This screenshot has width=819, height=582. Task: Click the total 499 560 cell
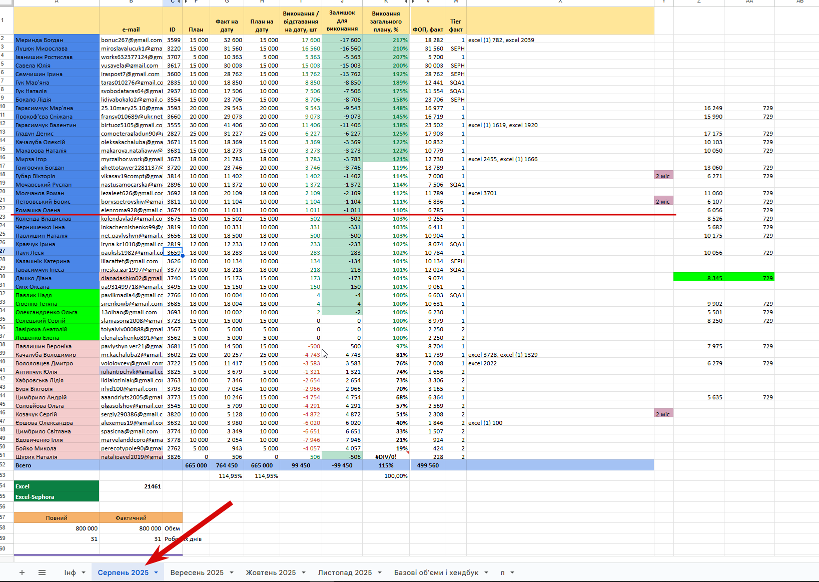428,465
